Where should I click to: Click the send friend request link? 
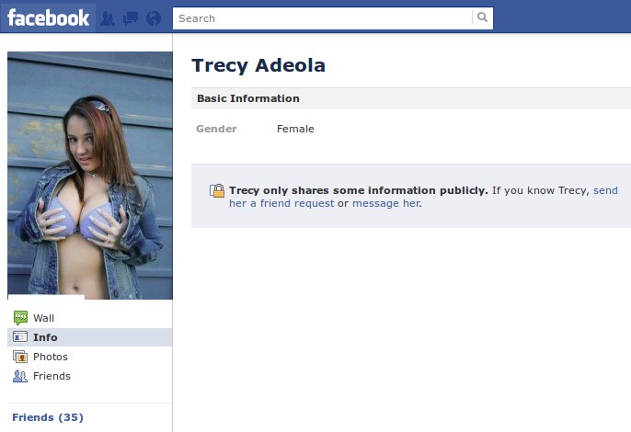click(x=423, y=197)
